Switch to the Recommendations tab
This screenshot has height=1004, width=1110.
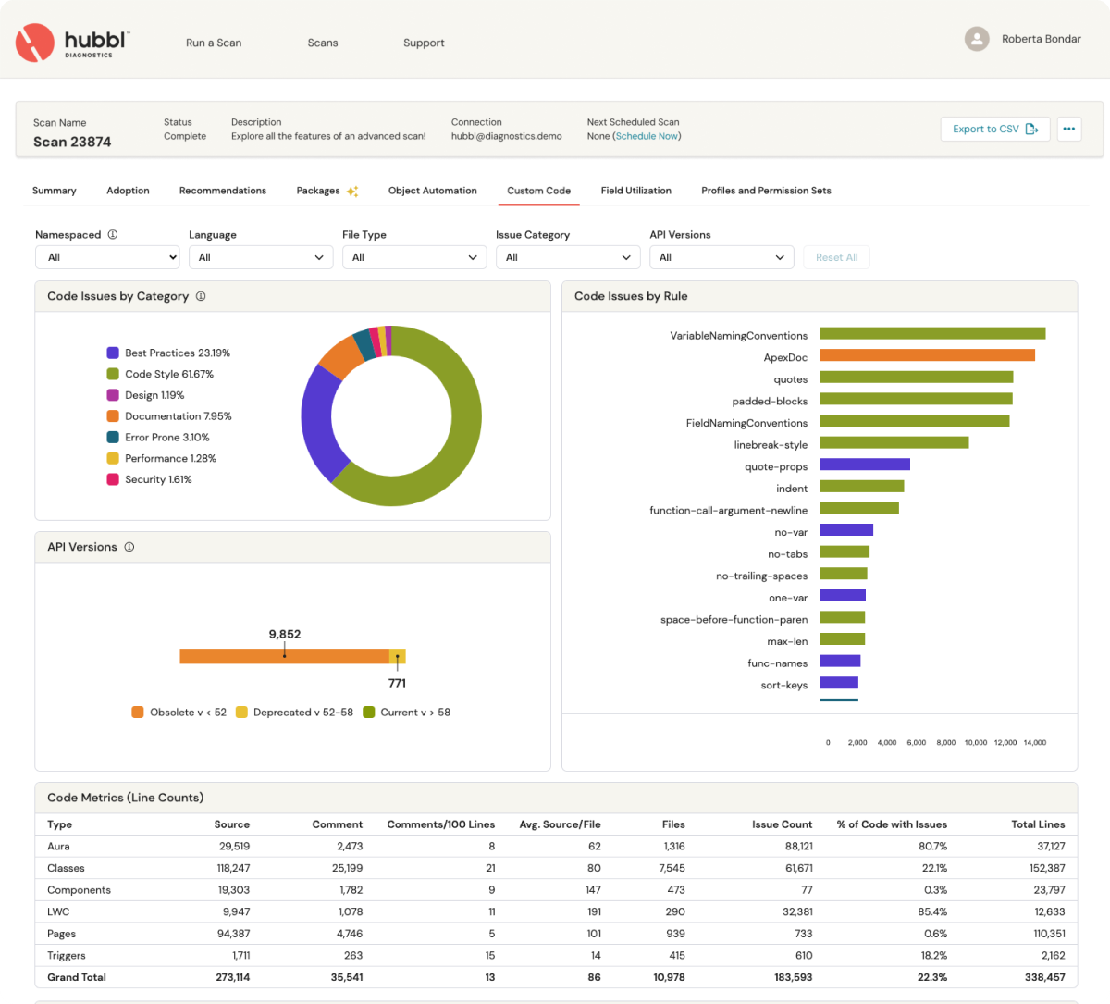click(x=223, y=191)
